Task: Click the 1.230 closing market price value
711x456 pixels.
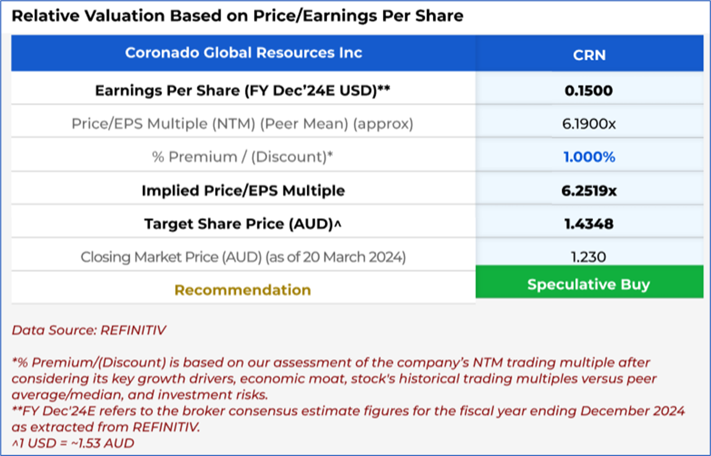Action: tap(589, 257)
